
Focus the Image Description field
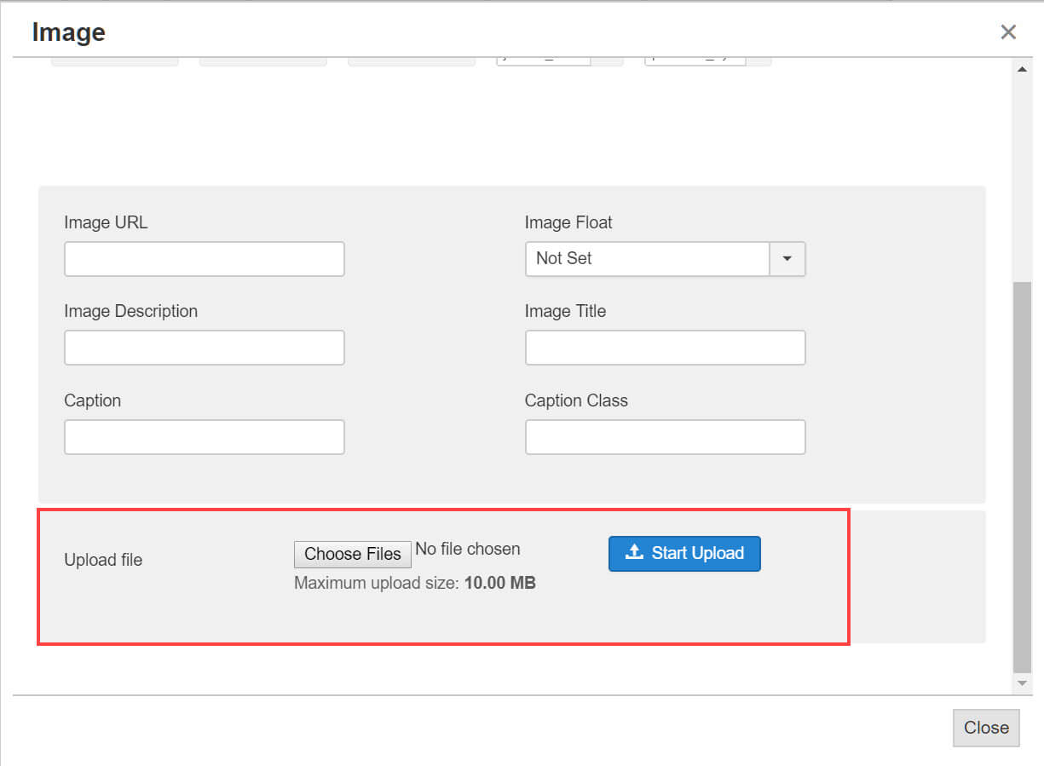coord(205,348)
